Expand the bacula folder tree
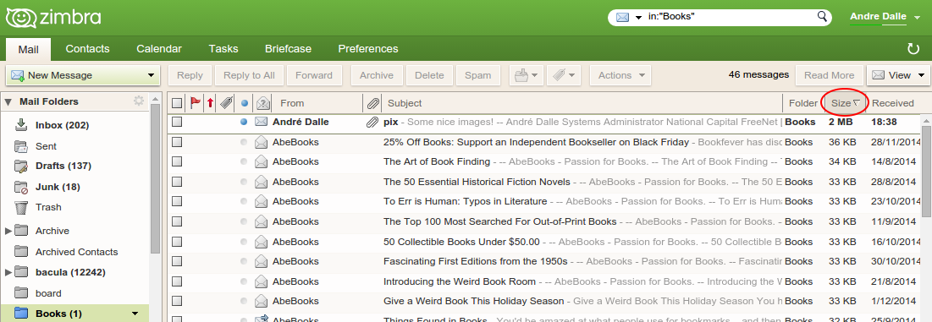The width and height of the screenshot is (932, 322). (x=8, y=272)
